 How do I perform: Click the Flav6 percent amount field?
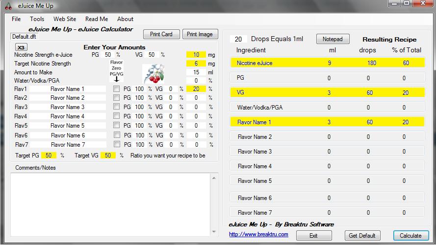pos(197,135)
